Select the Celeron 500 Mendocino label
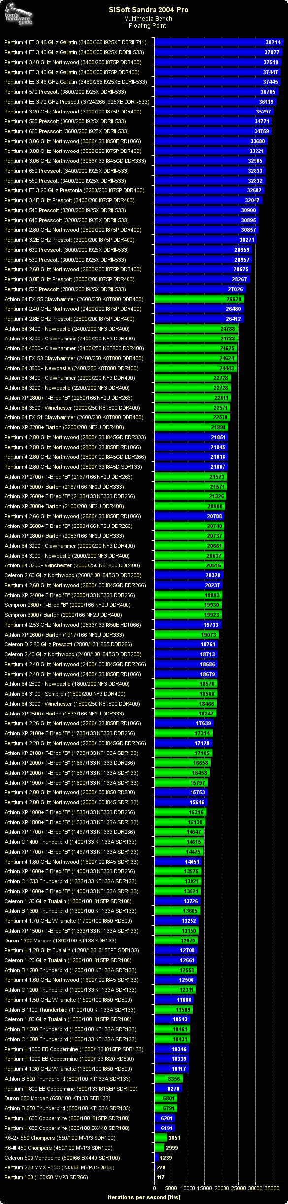 tap(62, 1158)
